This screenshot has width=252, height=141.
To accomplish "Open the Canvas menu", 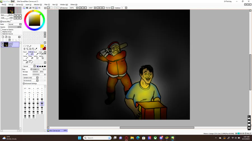I will point(19,4).
